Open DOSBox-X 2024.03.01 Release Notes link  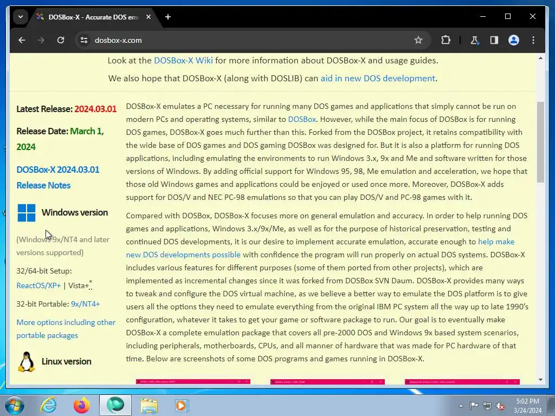coord(58,177)
